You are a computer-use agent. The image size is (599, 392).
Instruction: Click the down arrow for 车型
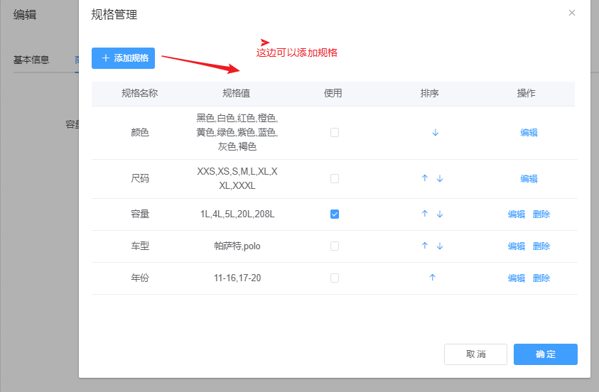coord(440,246)
